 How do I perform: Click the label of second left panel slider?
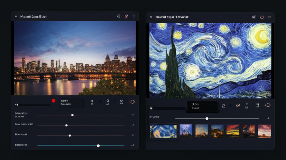click(x=24, y=124)
